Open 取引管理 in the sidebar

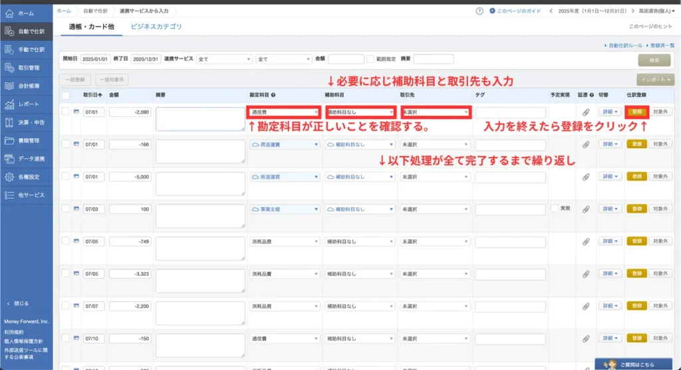(x=26, y=68)
